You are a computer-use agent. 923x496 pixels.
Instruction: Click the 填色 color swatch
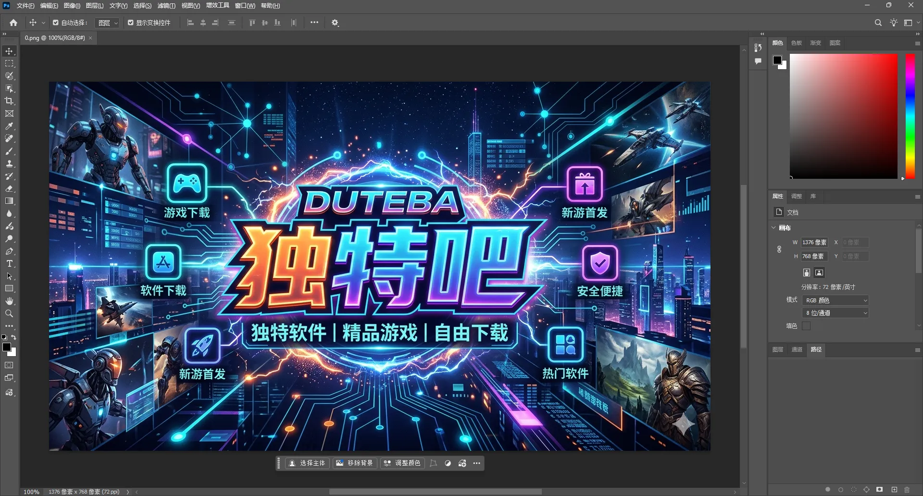pos(807,325)
